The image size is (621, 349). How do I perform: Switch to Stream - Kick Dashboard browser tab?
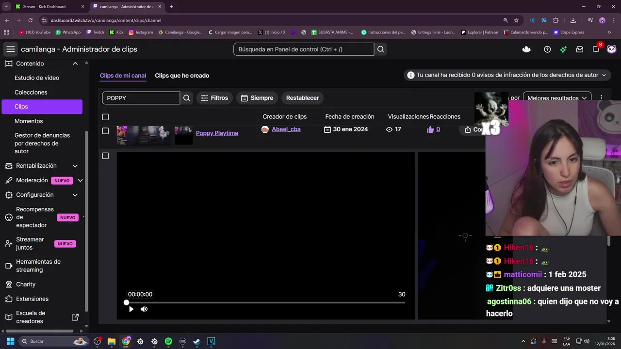tap(49, 7)
